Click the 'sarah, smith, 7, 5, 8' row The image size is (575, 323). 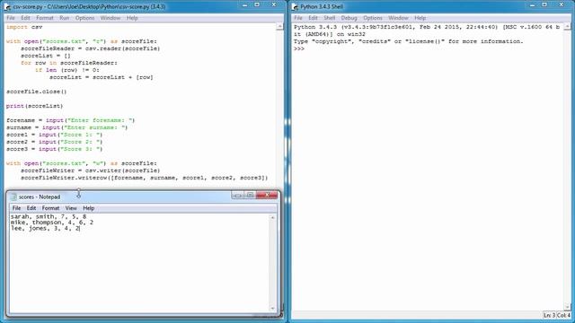coord(49,216)
